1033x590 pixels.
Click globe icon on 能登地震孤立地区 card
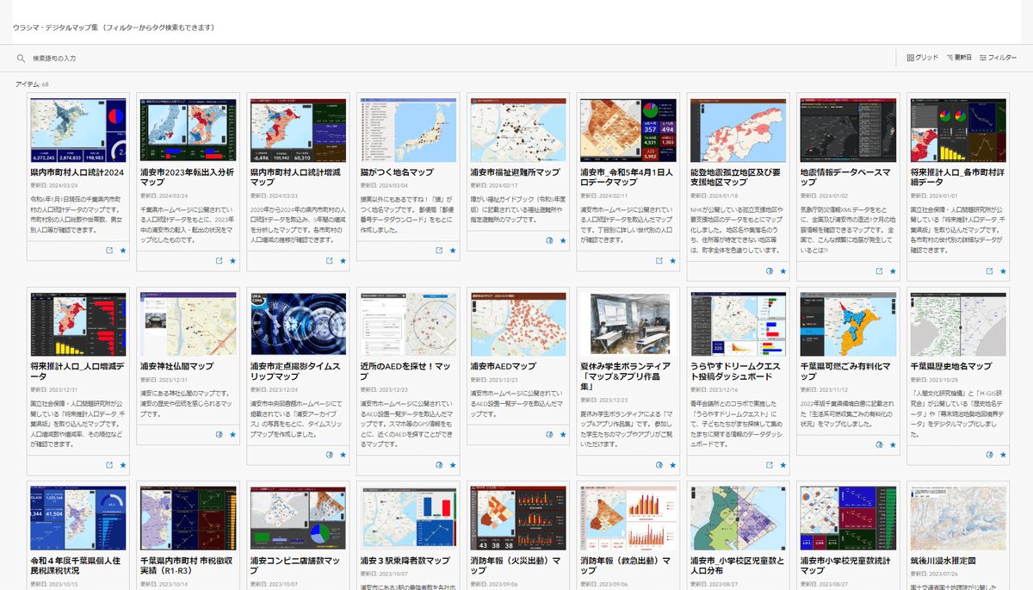click(x=770, y=271)
